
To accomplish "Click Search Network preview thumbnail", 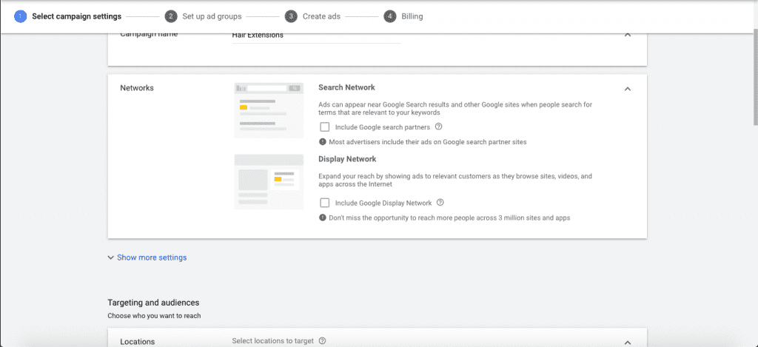I will coord(269,110).
